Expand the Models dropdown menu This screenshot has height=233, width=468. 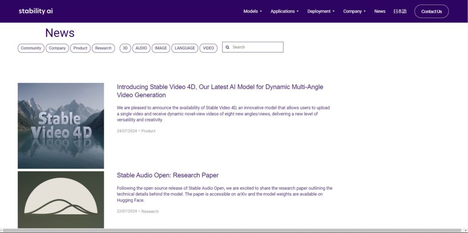point(252,11)
